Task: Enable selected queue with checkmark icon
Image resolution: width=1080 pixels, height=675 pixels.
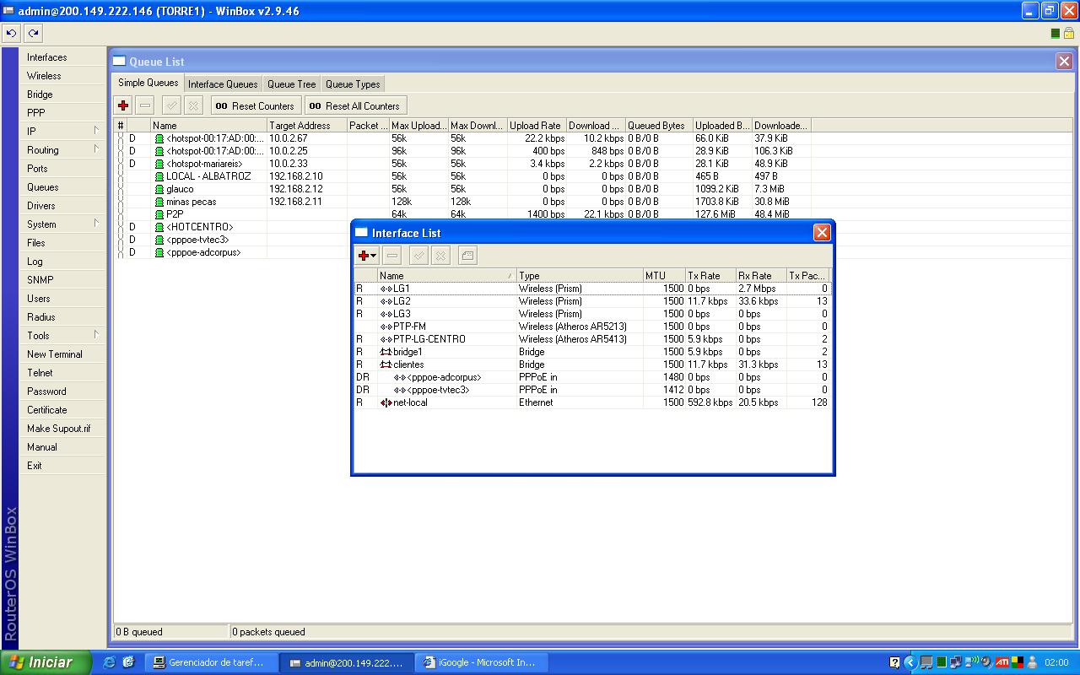Action: pyautogui.click(x=171, y=105)
